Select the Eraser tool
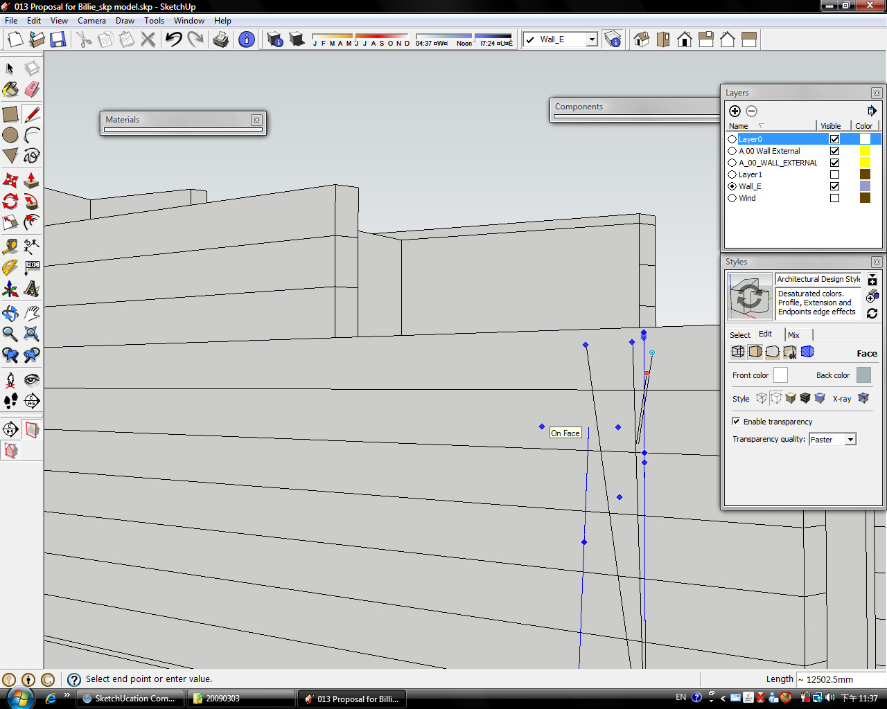This screenshot has width=887, height=709. pos(32,89)
